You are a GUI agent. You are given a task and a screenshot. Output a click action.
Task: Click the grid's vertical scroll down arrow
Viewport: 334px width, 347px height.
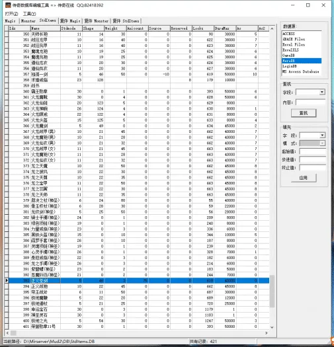tap(272, 327)
